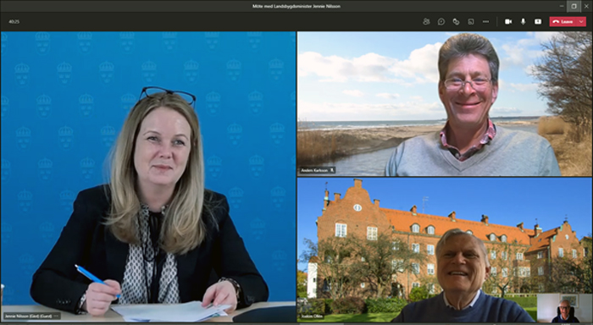
Task: Select Jennie Nilsson's video tile
Action: click(x=148, y=177)
